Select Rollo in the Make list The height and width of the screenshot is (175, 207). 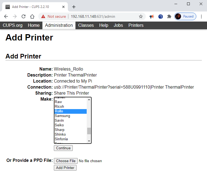71,111
